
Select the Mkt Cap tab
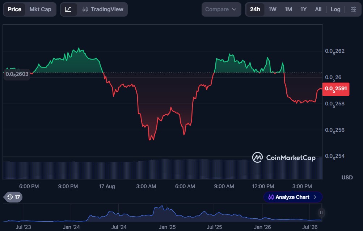[40, 9]
